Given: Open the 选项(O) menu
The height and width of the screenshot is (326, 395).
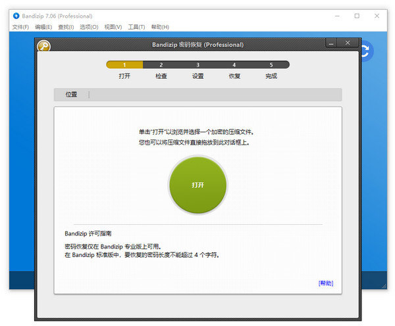Looking at the screenshot, I should (89, 27).
